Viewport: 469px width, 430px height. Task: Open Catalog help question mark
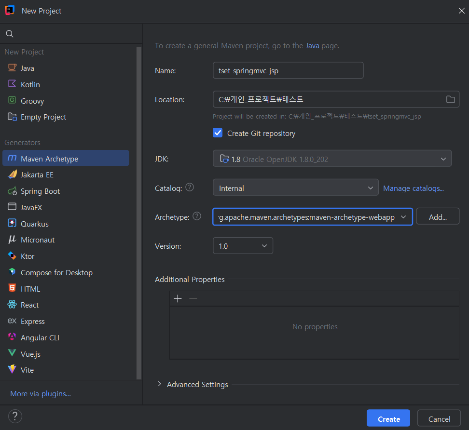pyautogui.click(x=190, y=188)
